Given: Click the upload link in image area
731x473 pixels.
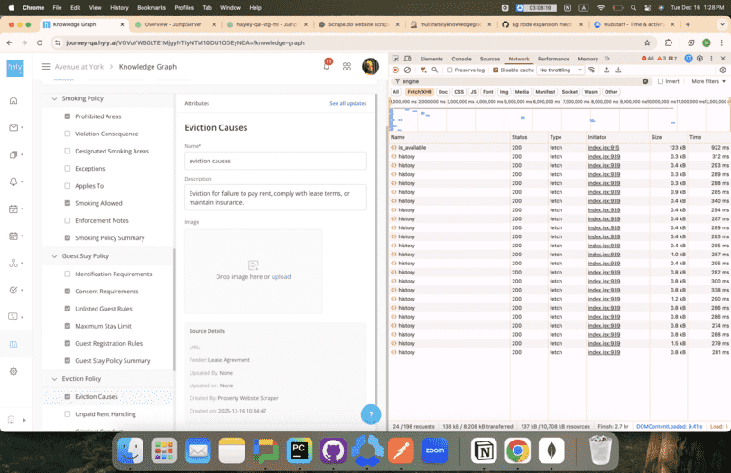Looking at the screenshot, I should point(282,276).
